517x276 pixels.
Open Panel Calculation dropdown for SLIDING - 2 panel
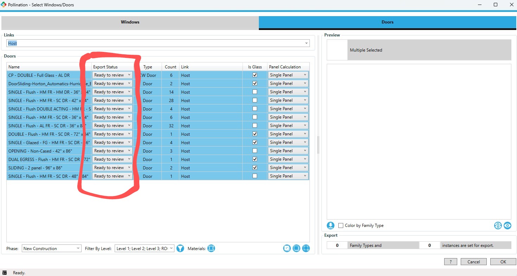(x=305, y=168)
